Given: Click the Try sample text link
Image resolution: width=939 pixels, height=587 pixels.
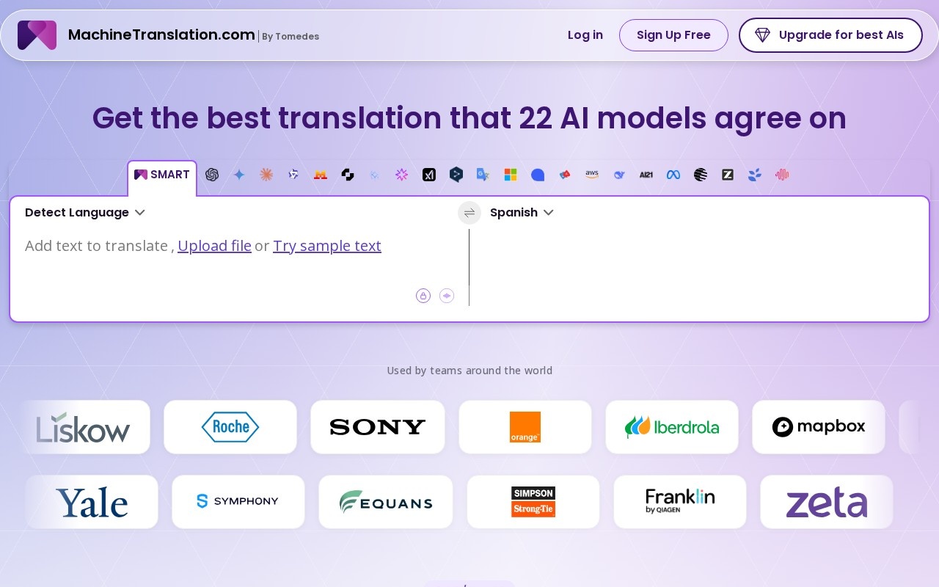Looking at the screenshot, I should [327, 246].
